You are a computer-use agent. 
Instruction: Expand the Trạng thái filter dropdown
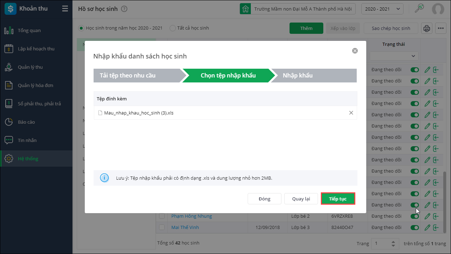[x=394, y=56]
